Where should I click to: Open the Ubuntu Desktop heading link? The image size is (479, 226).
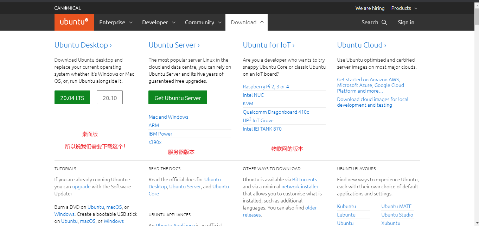tap(83, 45)
